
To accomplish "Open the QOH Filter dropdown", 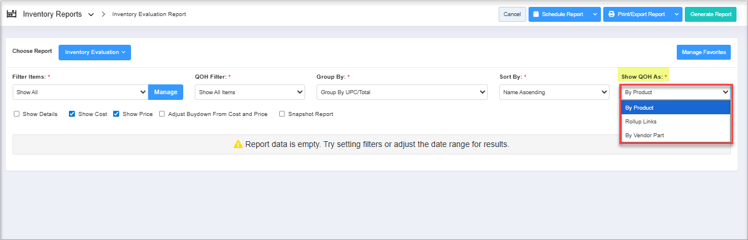I will [250, 92].
